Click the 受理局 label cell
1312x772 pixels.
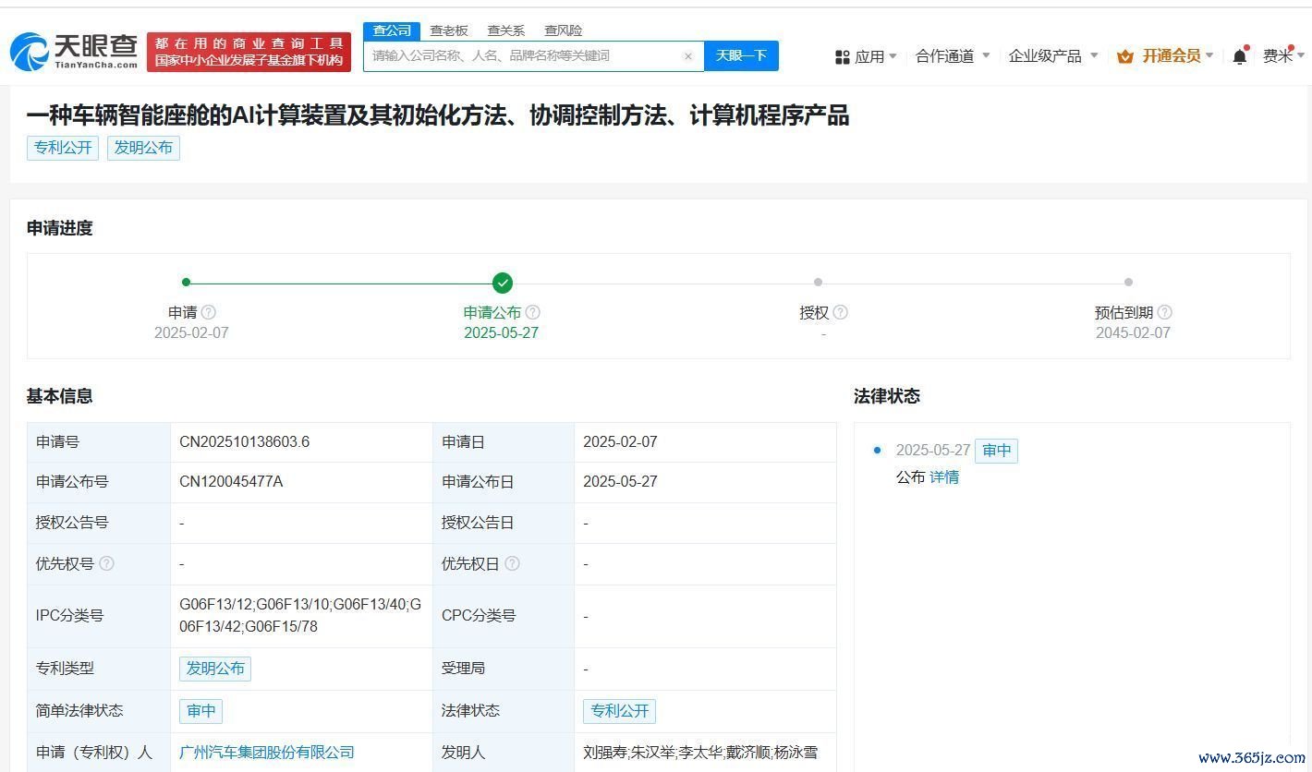pos(504,669)
